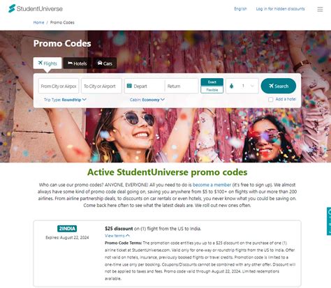
Task: Click the airplane icon on Flights tab
Action: point(41,63)
